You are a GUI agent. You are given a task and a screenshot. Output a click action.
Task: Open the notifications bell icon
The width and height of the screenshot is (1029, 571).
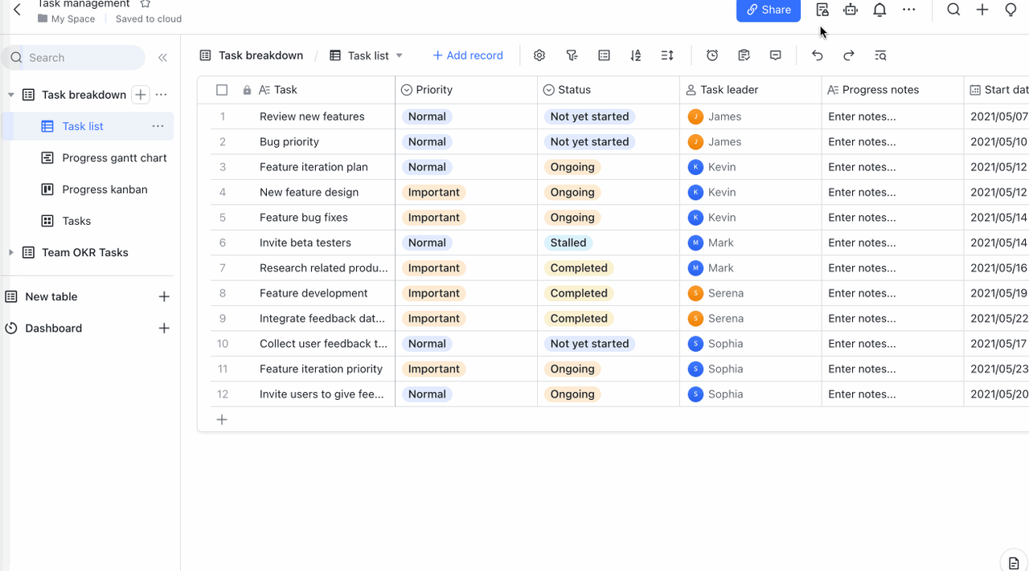coord(879,10)
